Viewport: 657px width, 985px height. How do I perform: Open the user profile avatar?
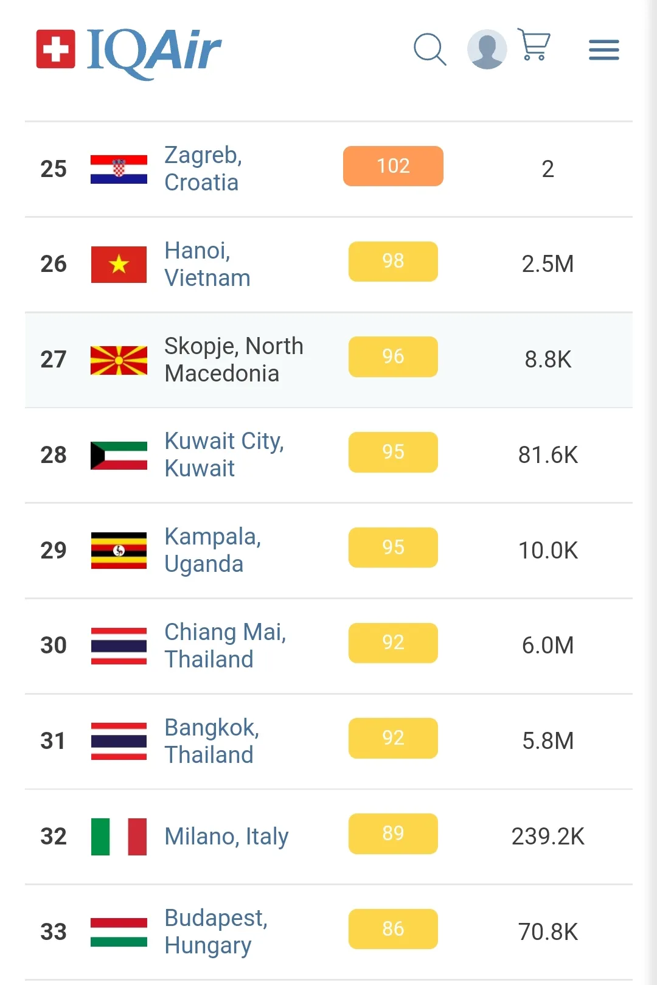(487, 49)
